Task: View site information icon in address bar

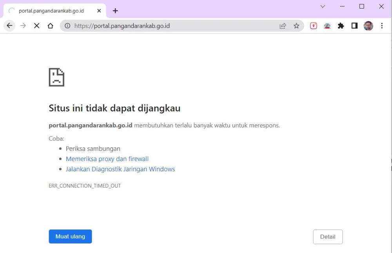Action: pos(67,26)
